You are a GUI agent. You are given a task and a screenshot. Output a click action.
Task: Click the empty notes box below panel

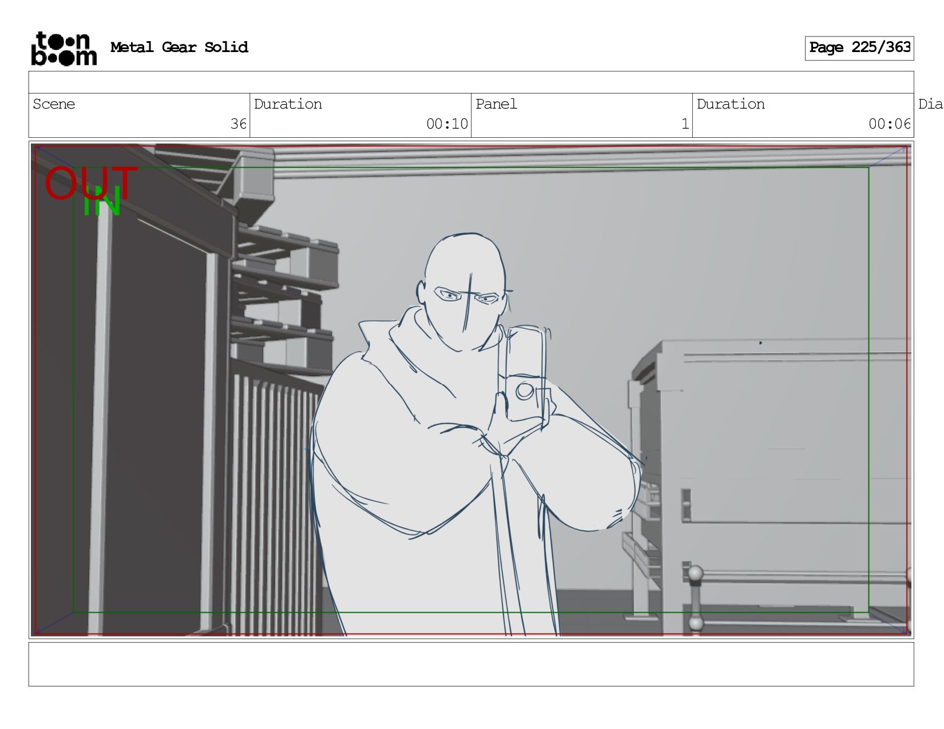tap(471, 664)
